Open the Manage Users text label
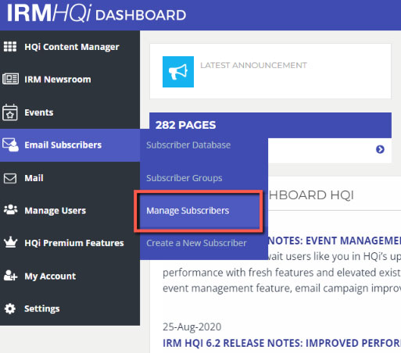The width and height of the screenshot is (401, 353). (x=55, y=210)
